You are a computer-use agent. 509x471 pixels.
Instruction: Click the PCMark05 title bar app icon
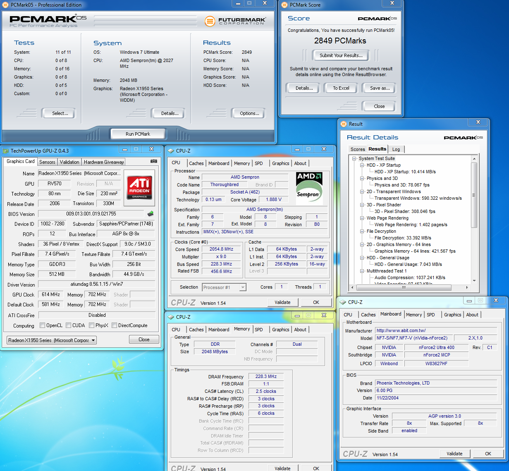(5, 5)
